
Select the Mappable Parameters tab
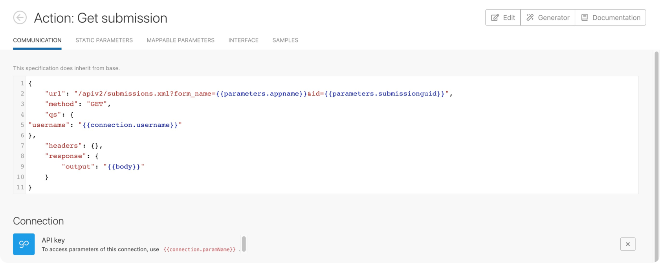(x=180, y=40)
